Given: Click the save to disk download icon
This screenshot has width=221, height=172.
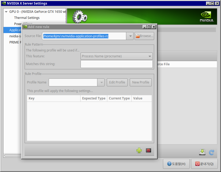Looking at the screenshot, I should 202,152.
